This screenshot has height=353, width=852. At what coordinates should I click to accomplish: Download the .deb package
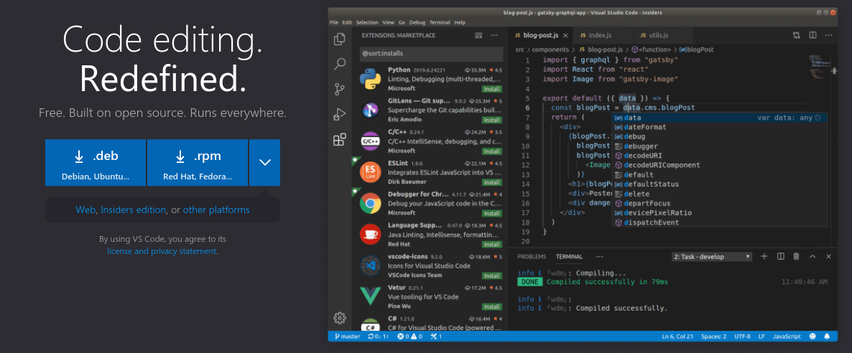pyautogui.click(x=96, y=162)
